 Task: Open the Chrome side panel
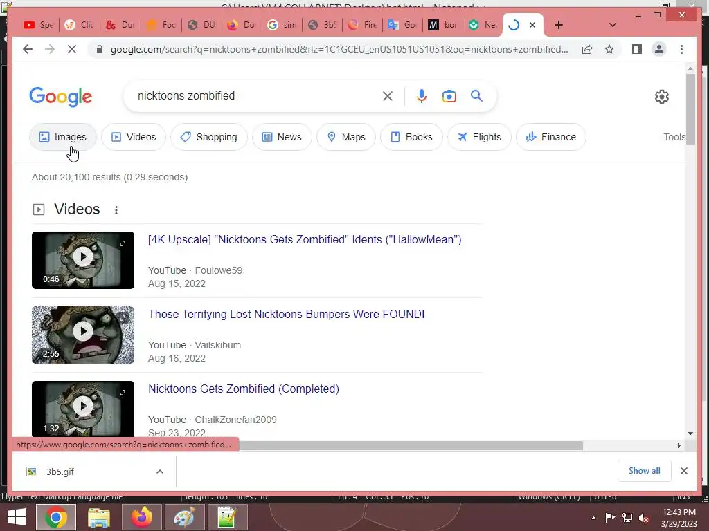[637, 49]
